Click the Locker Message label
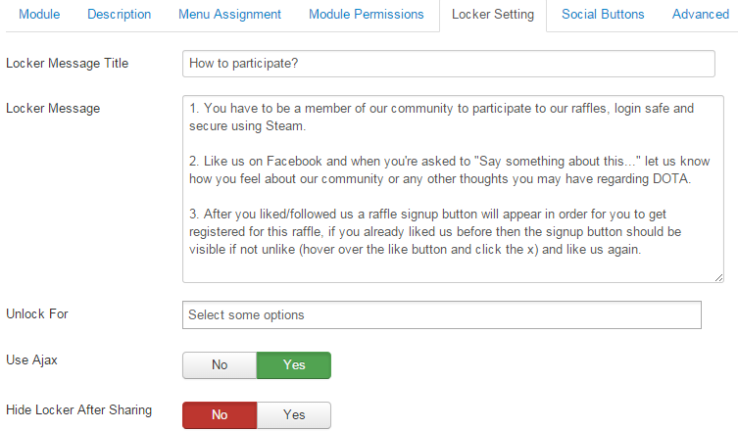 53,109
